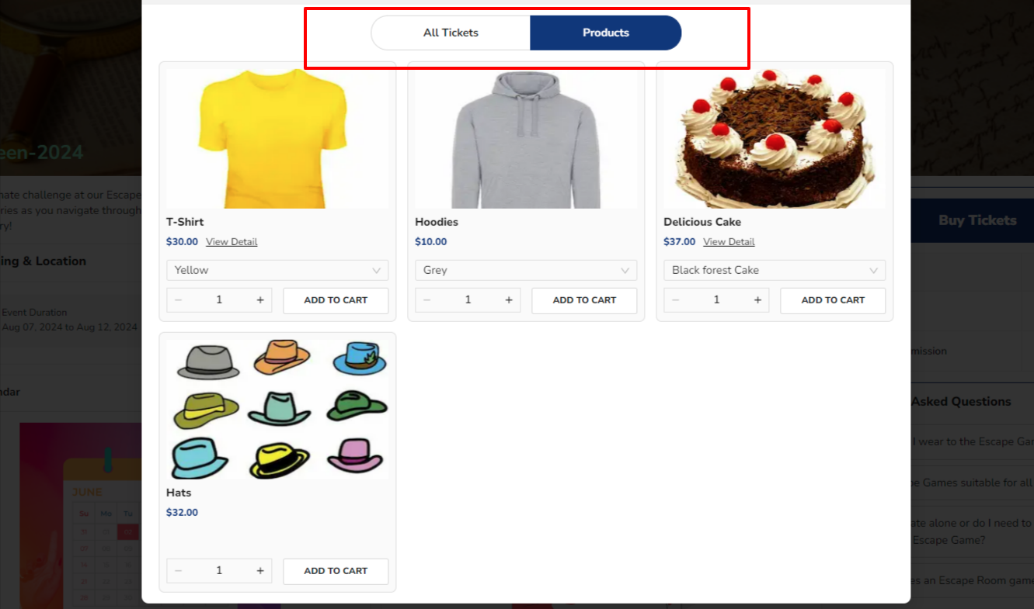The image size is (1034, 609).
Task: Expand the Black forest Cake dropdown
Action: 775,270
